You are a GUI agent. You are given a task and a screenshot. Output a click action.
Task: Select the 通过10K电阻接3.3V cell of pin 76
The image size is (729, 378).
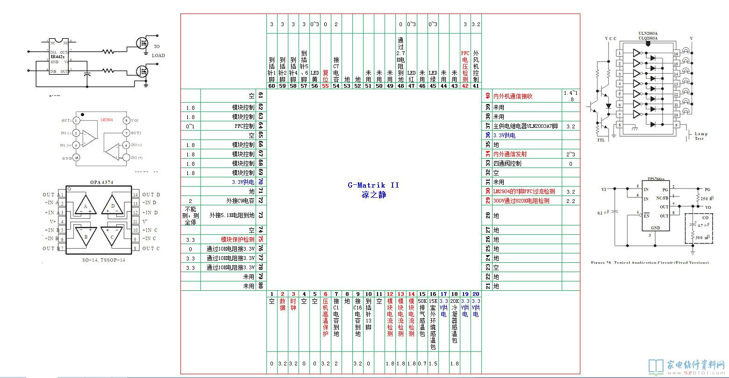[229, 249]
